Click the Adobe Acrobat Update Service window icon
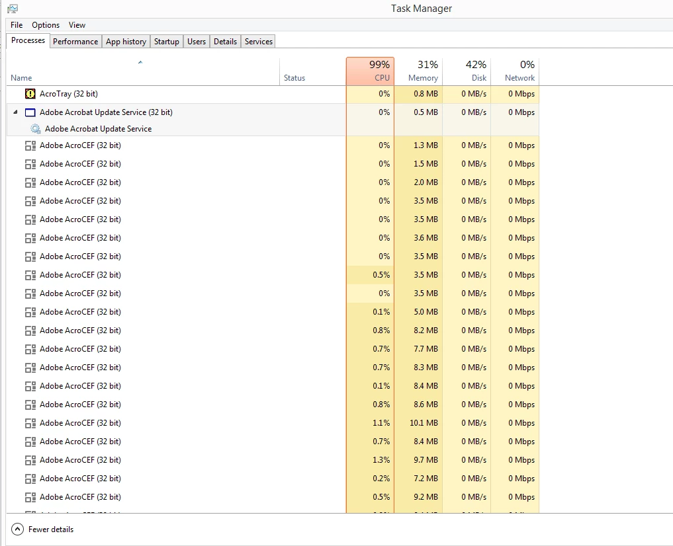This screenshot has height=546, width=673. tap(30, 112)
